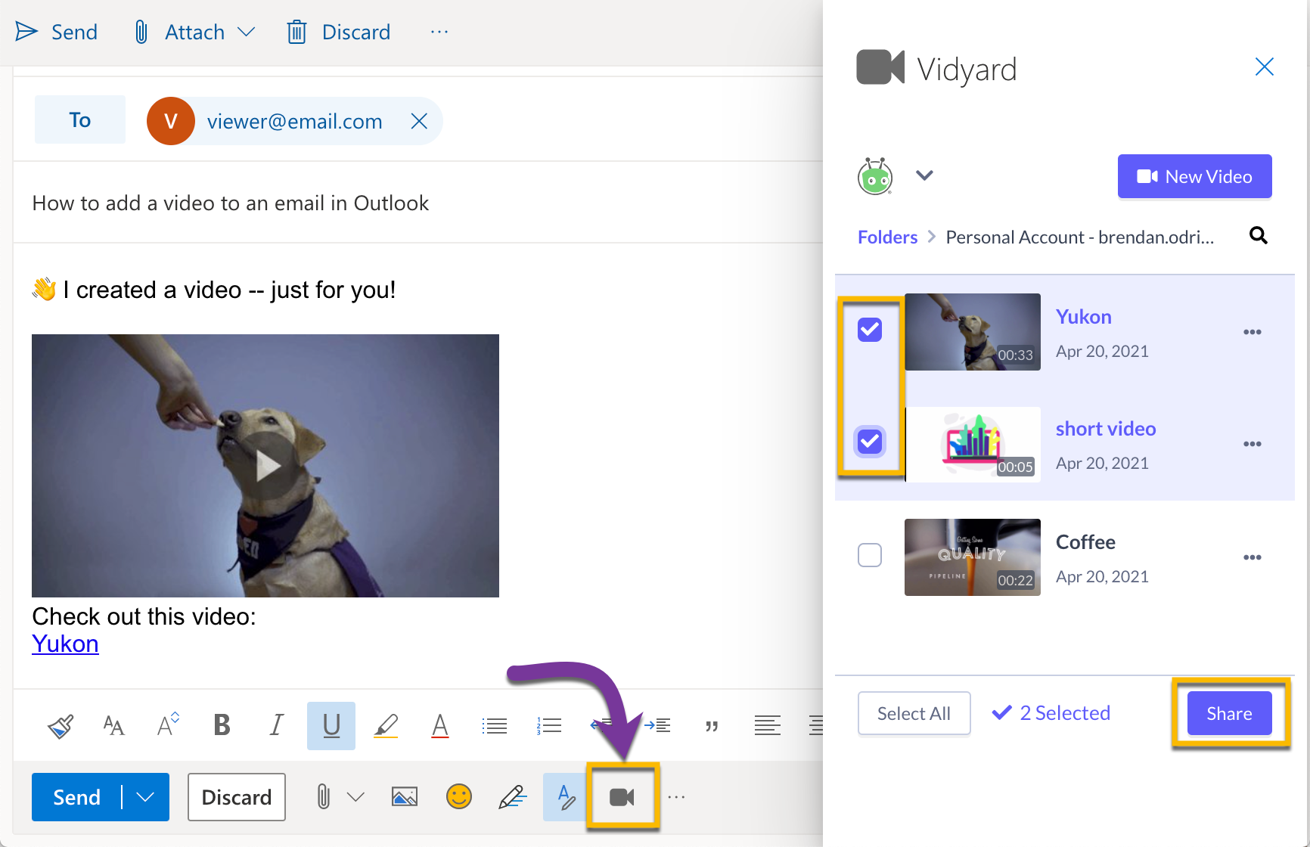Screen dimensions: 1310x847
Task: Expand the Send options dropdown arrow
Action: [x=145, y=797]
